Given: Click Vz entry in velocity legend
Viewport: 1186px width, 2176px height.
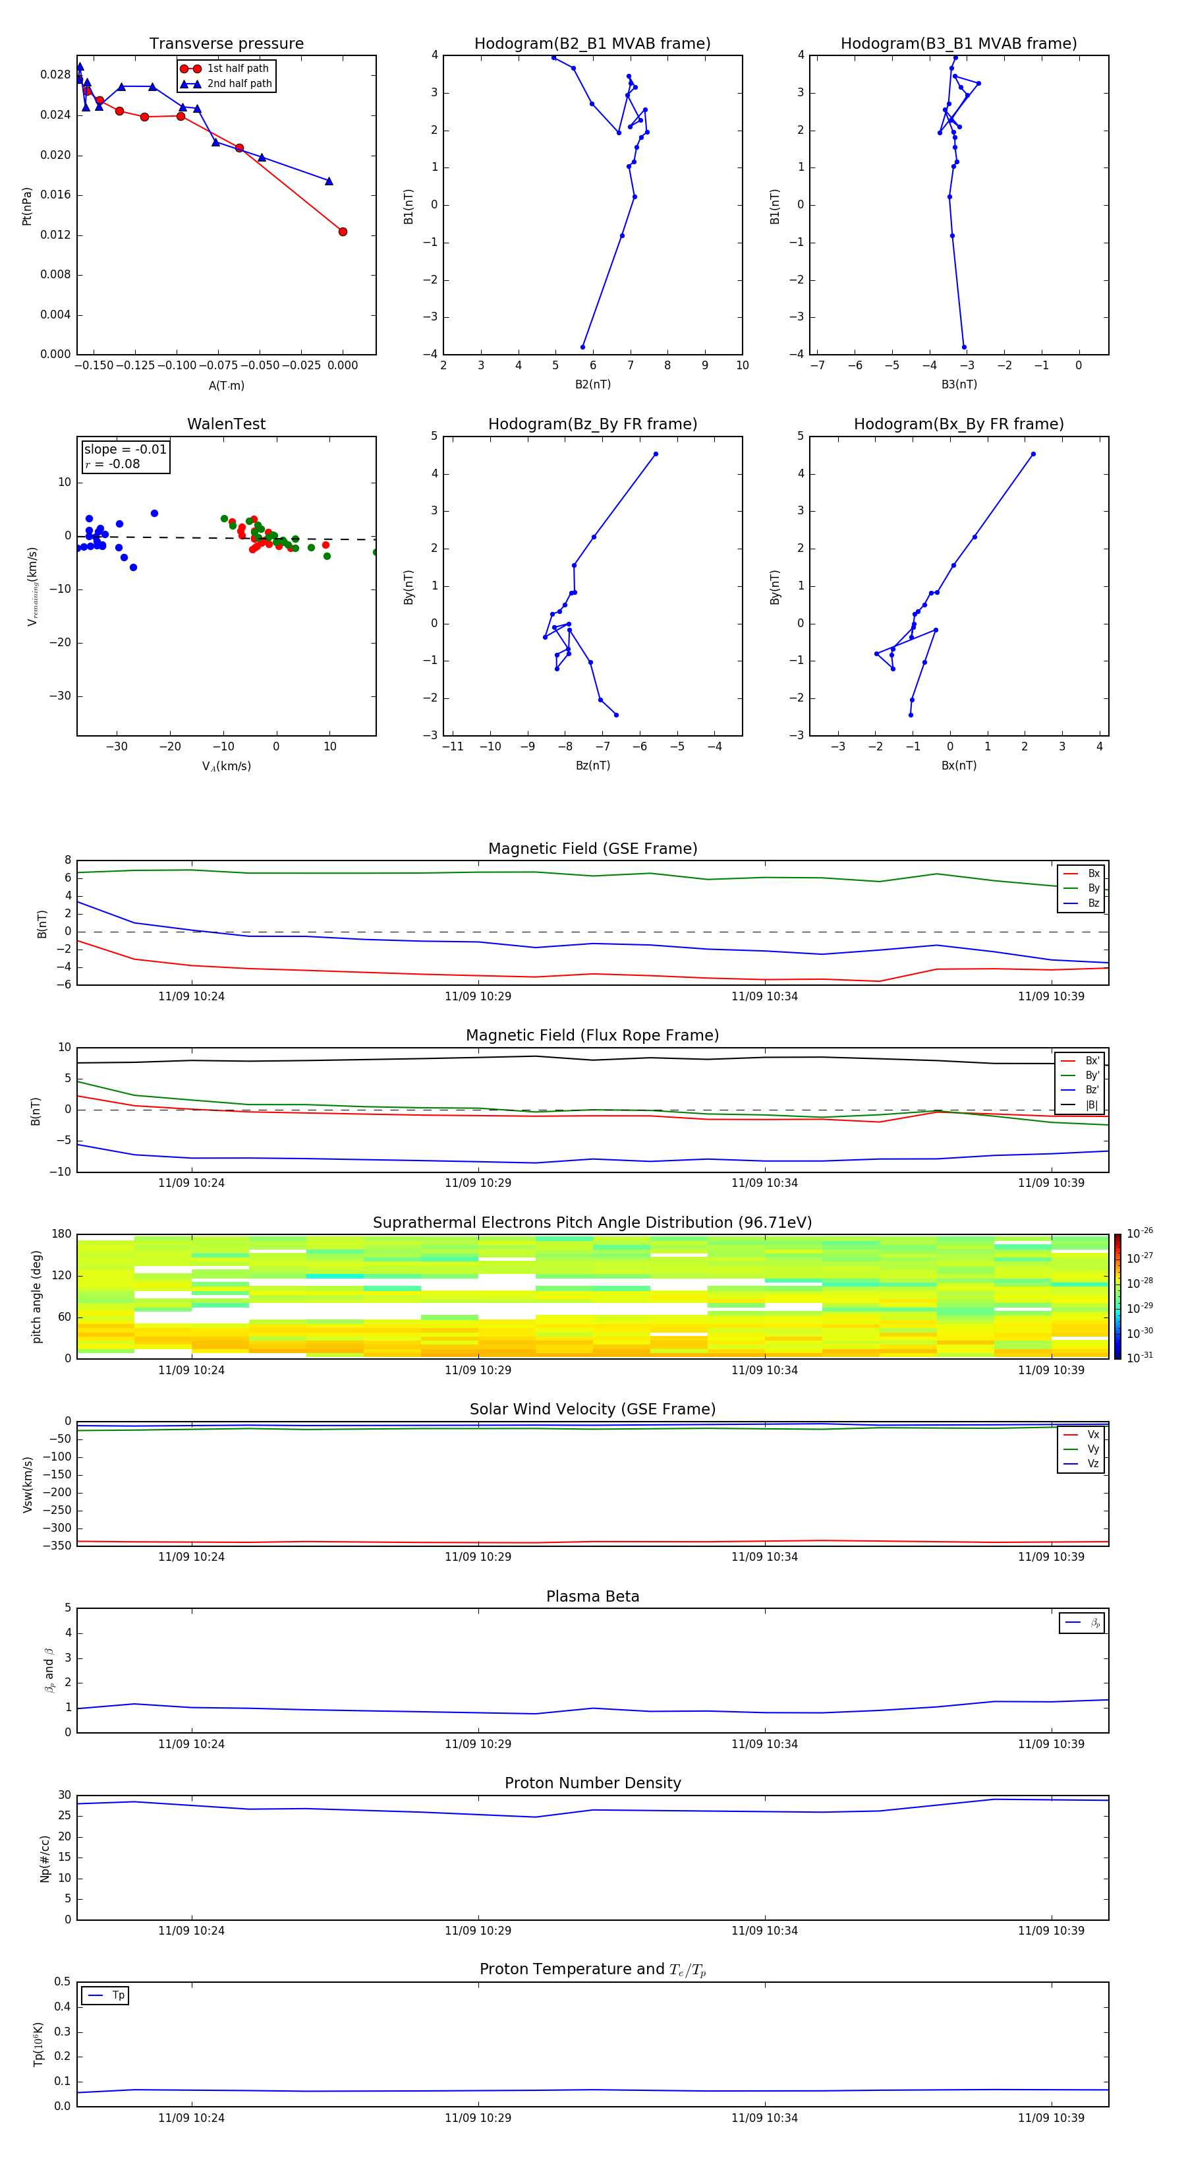Looking at the screenshot, I should (x=1081, y=1463).
